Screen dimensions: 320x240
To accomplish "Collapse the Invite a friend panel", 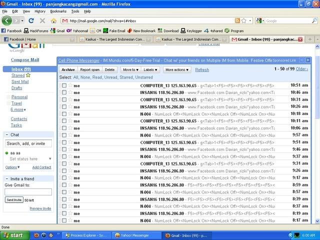I will coord(6,179).
